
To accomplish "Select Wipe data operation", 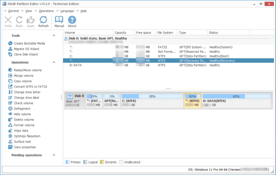I will pyautogui.click(x=18, y=131).
